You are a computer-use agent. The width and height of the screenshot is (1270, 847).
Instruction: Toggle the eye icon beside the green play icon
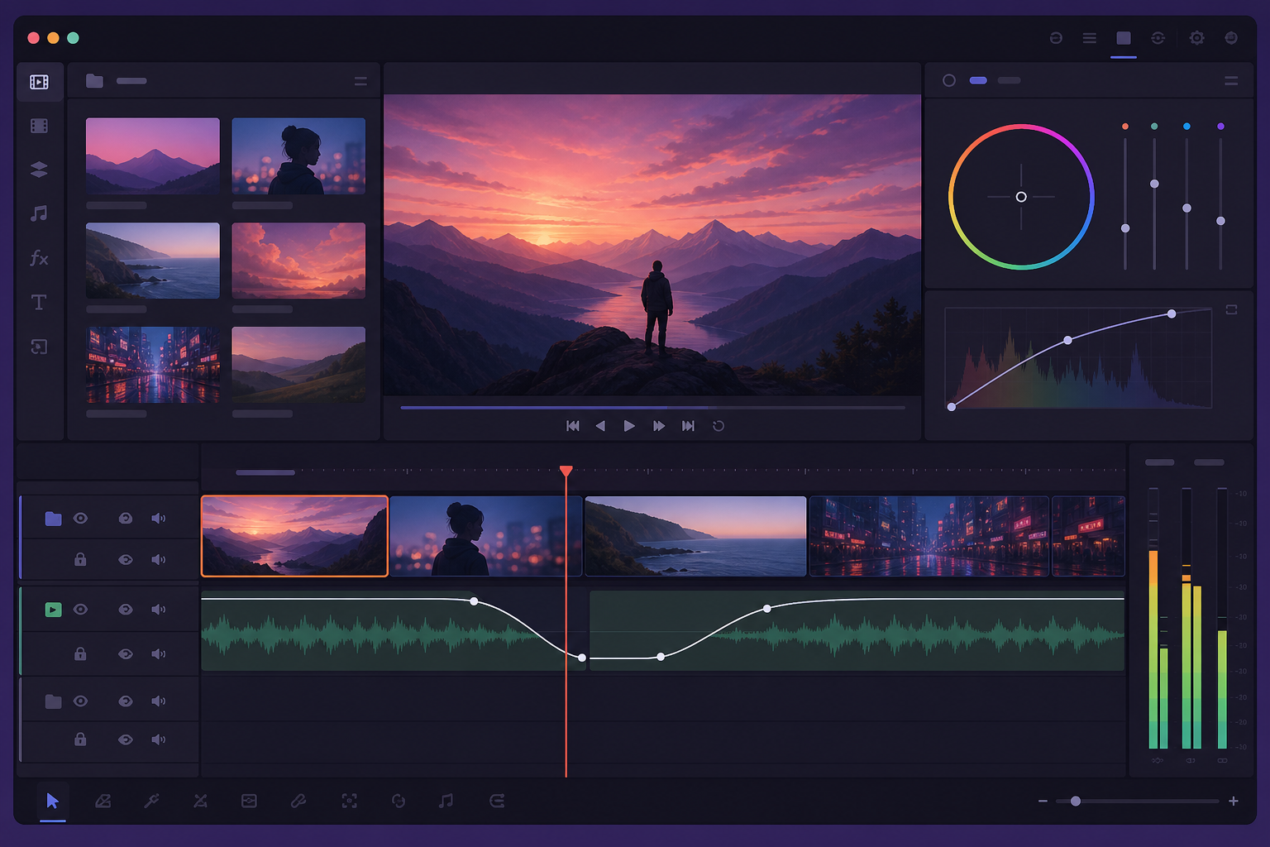[x=80, y=610]
